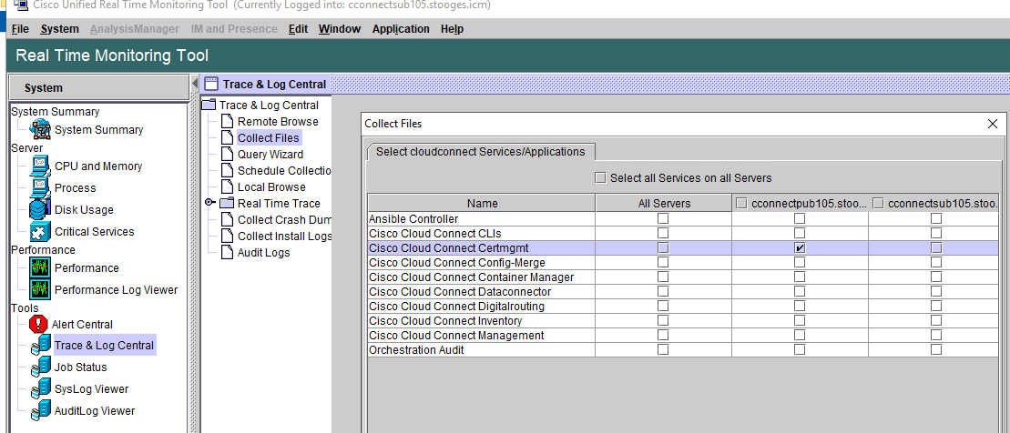Check Orchestration Audit on cconnectsub105

point(936,350)
